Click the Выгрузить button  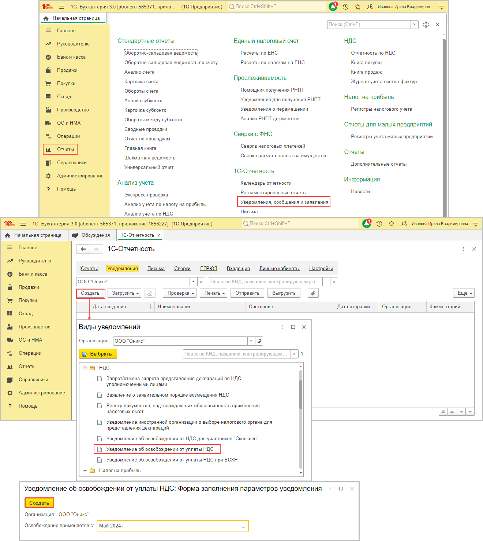tap(284, 293)
